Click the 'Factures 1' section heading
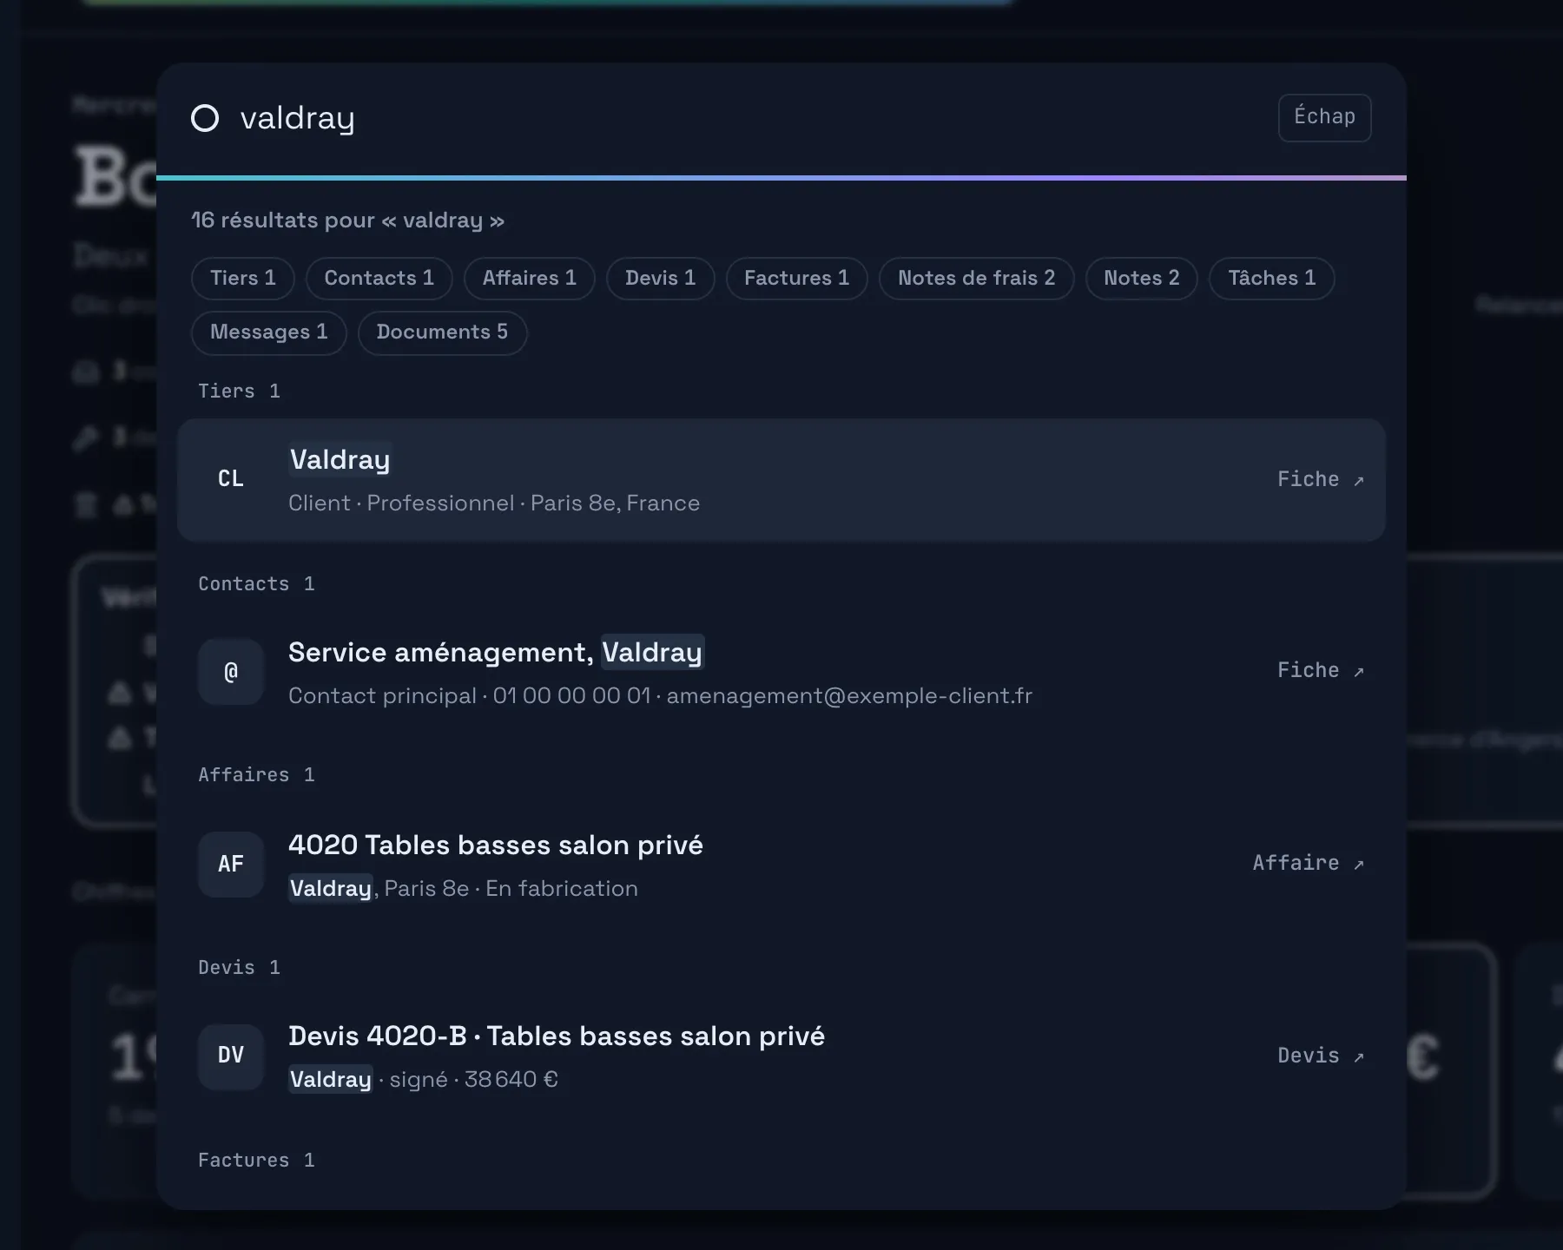This screenshot has width=1563, height=1250. point(256,1161)
